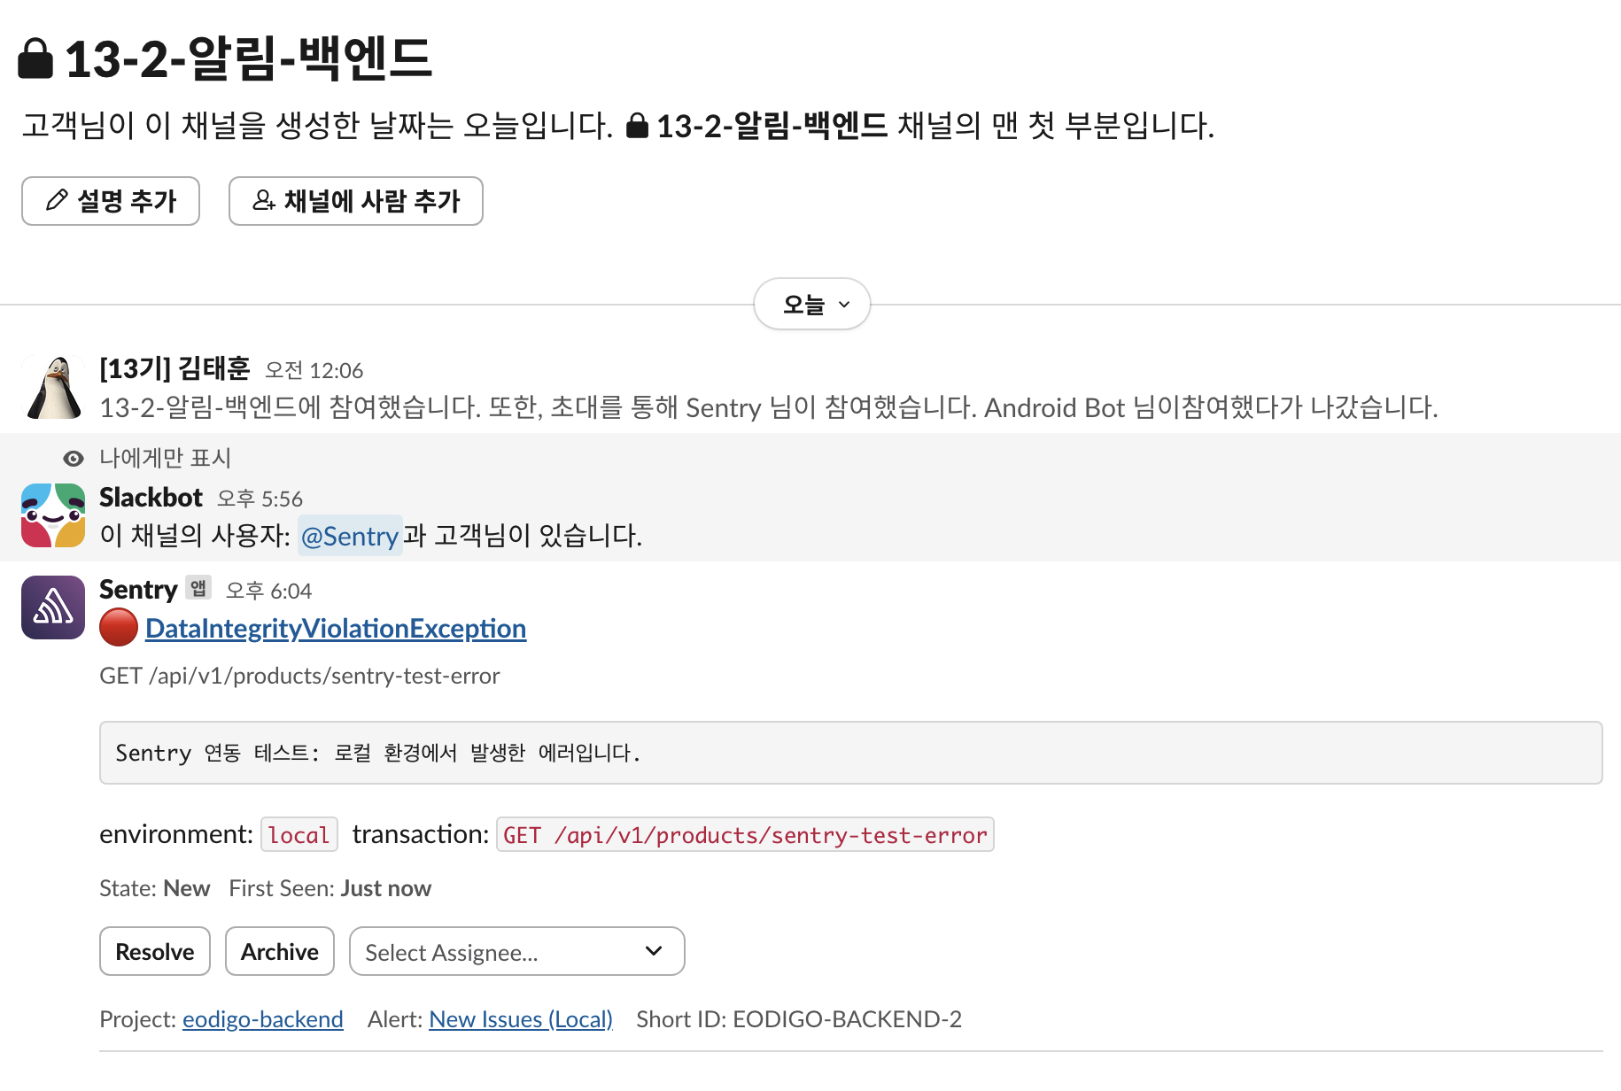Click the [13기] 김태훈 sender name
1621x1091 pixels.
coord(175,368)
